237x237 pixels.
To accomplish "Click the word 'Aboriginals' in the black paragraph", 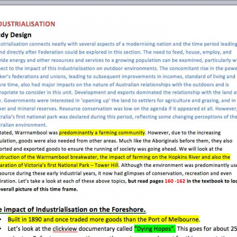I will click(165, 141).
